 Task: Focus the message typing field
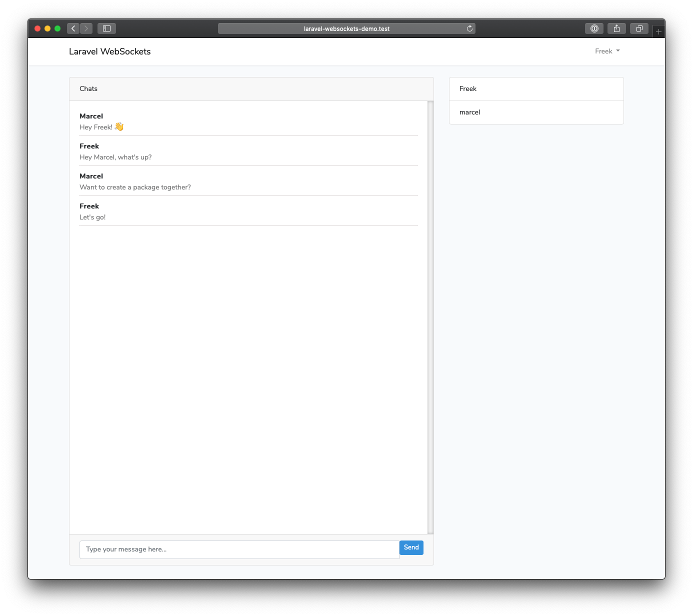tap(239, 549)
